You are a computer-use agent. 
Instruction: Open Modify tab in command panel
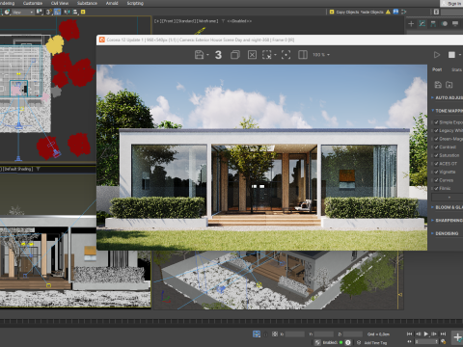422,24
